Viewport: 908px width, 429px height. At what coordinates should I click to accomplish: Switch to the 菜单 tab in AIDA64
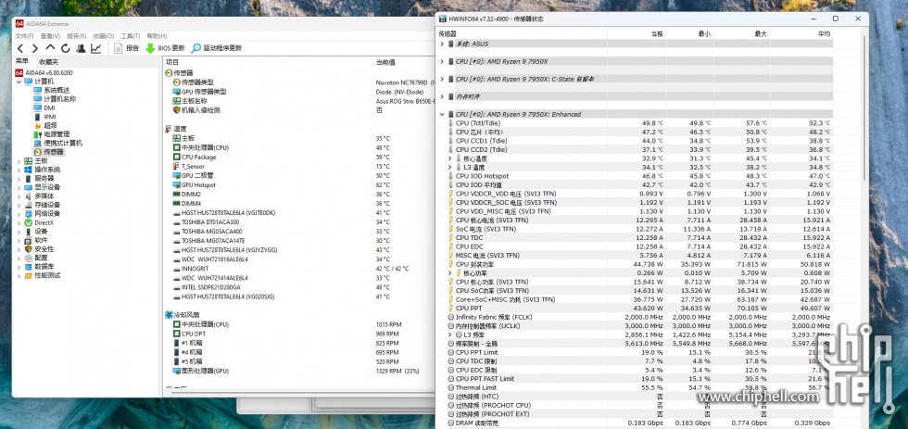point(22,61)
